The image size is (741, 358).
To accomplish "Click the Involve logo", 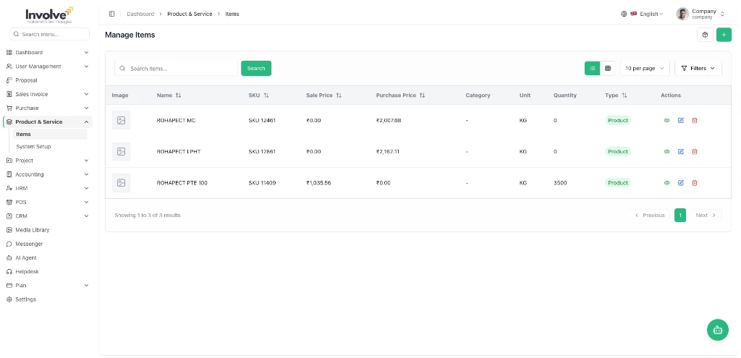I will coord(49,15).
